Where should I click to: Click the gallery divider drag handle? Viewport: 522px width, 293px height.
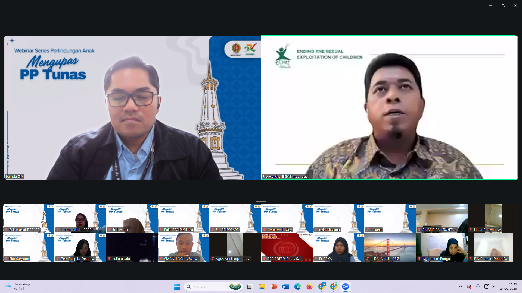261,202
